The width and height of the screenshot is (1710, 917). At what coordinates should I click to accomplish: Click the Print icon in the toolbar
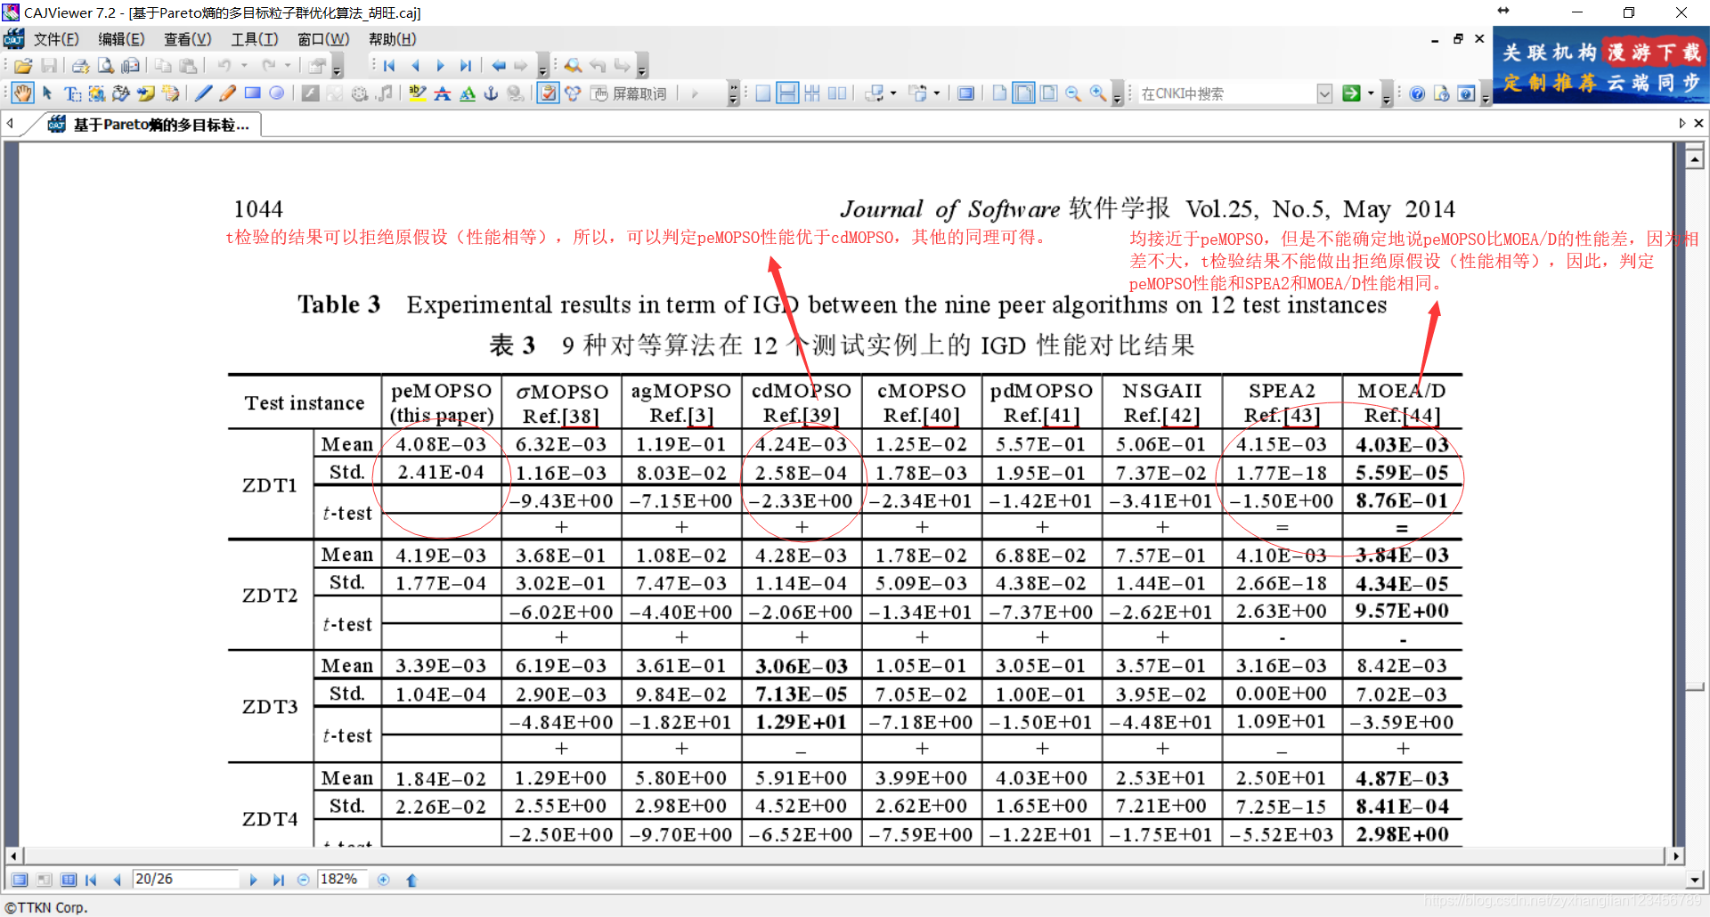(81, 66)
